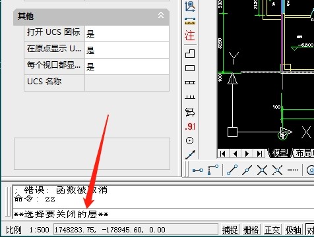Click the red .91 elevation tool

tap(190, 126)
